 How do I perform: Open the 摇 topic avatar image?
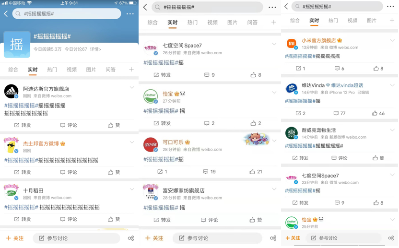click(17, 44)
